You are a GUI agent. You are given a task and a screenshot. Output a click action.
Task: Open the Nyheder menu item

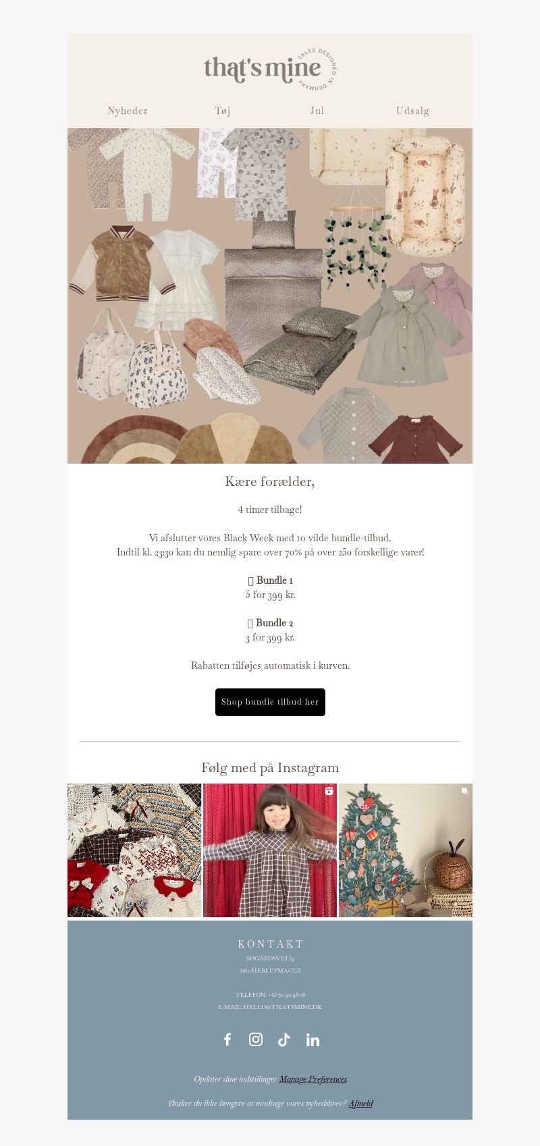(x=128, y=111)
